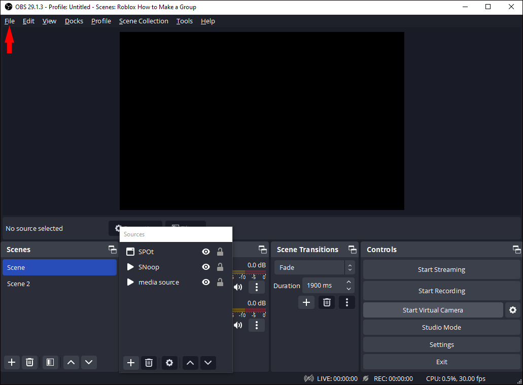Add a new source with plus icon
Viewport: 523px width, 385px height.
point(131,363)
